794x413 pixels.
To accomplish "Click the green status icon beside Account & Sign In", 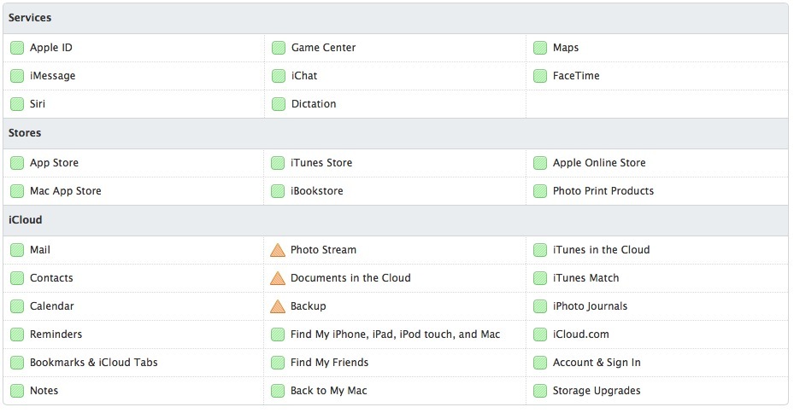I will [540, 363].
